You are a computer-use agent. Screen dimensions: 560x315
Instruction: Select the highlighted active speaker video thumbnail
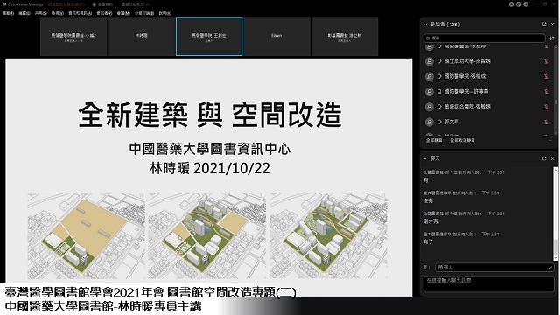click(209, 37)
